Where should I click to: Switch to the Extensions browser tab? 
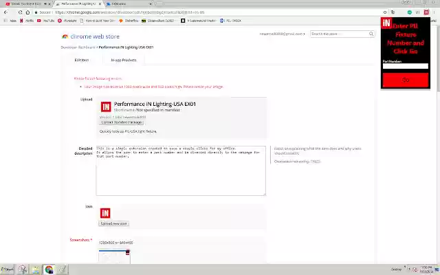click(129, 4)
